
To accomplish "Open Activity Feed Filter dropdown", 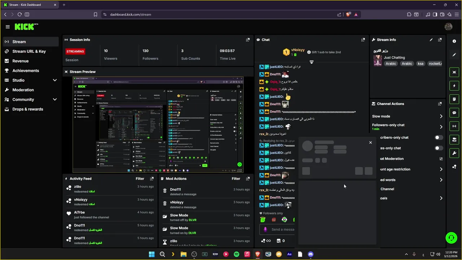I will click(x=140, y=179).
